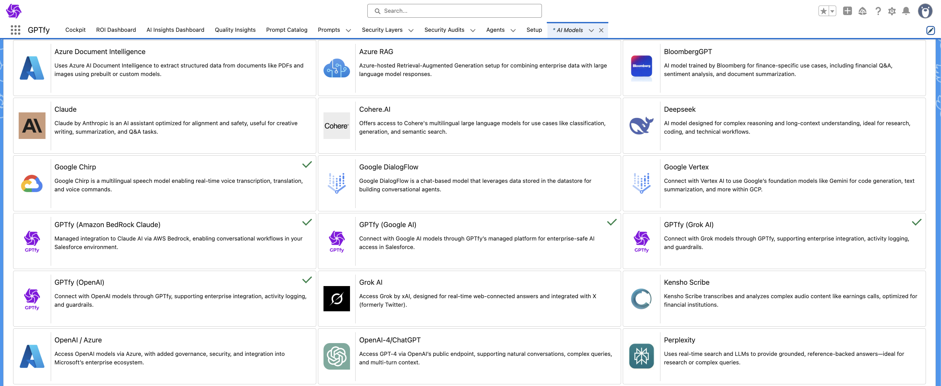Click the notifications bell icon
Image resolution: width=941 pixels, height=386 pixels.
pos(906,11)
